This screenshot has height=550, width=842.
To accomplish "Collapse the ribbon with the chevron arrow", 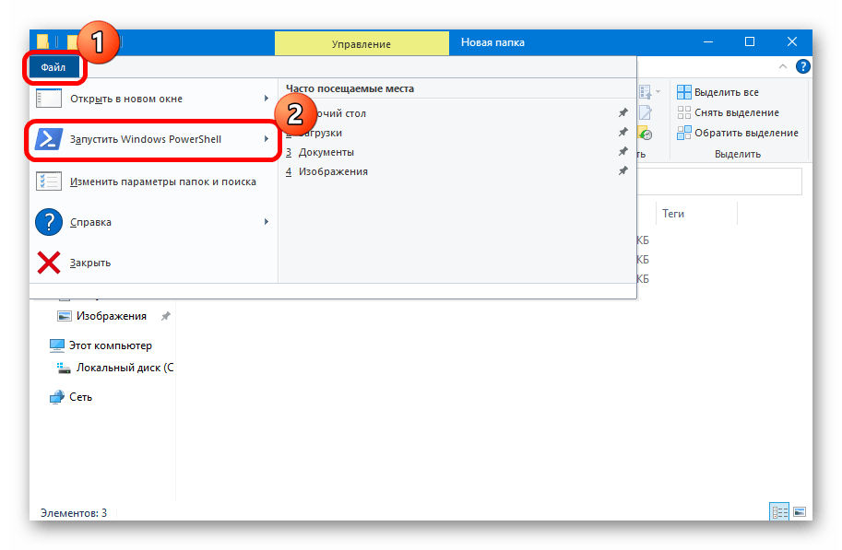I will coord(783,66).
